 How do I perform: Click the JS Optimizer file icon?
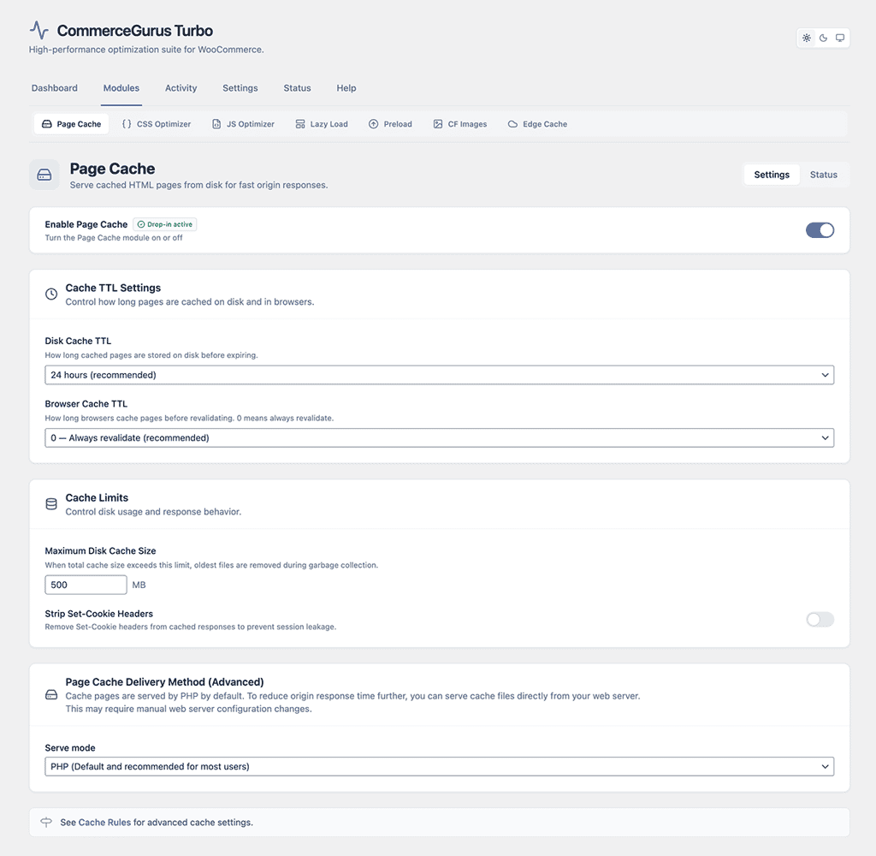pyautogui.click(x=216, y=124)
